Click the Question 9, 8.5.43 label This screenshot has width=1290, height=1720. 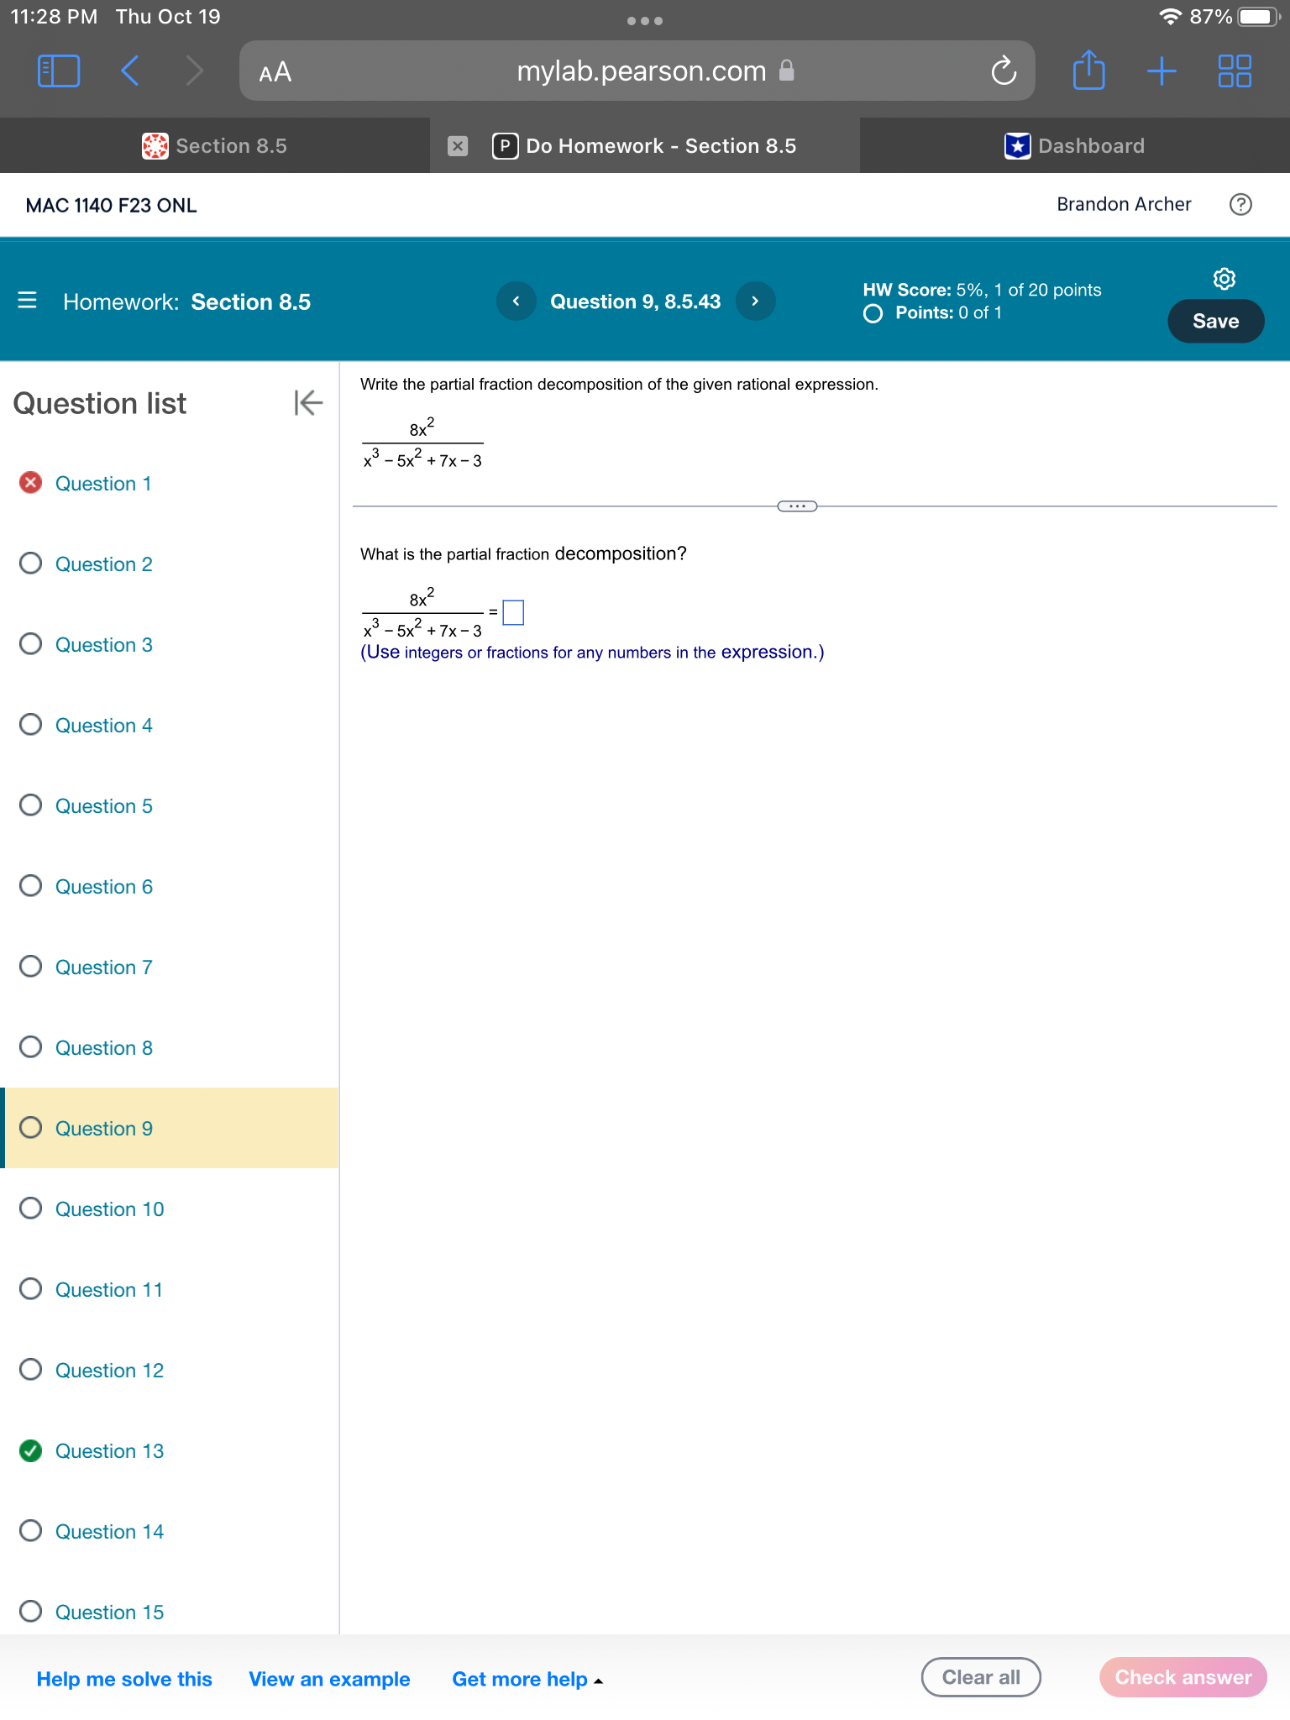click(636, 302)
